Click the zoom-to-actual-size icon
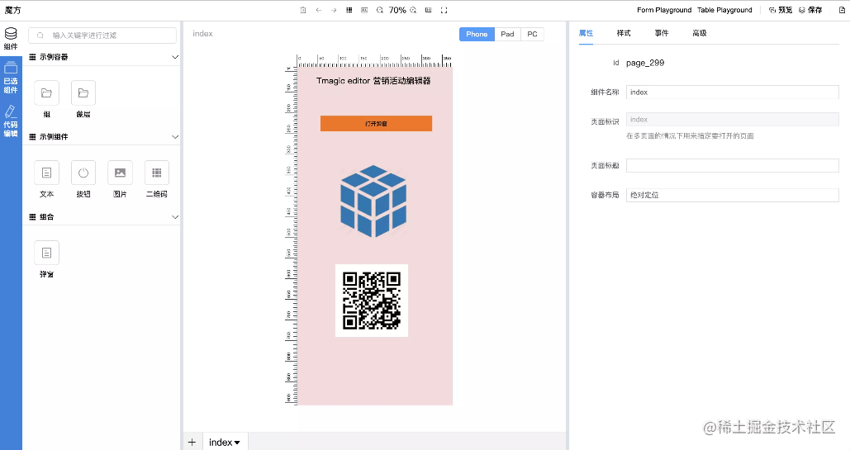Viewport: 850px width, 450px height. click(428, 10)
